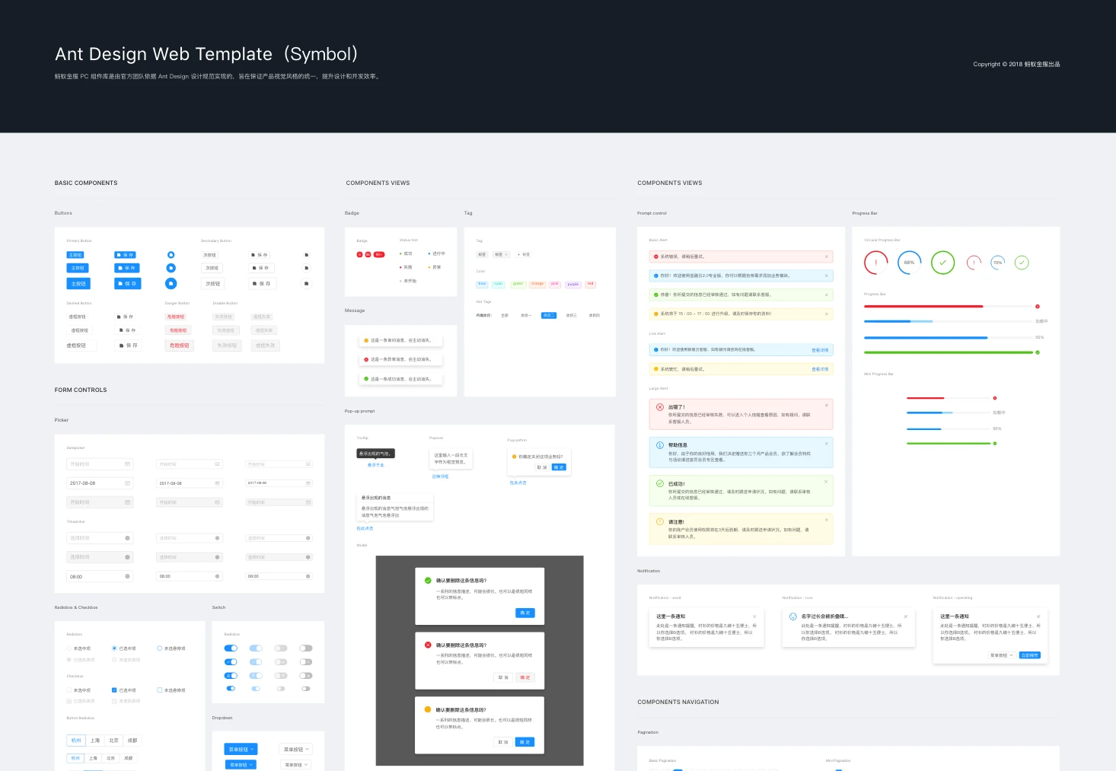1116x771 pixels.
Task: Click the largest white 次按钮 button
Action: tap(213, 284)
